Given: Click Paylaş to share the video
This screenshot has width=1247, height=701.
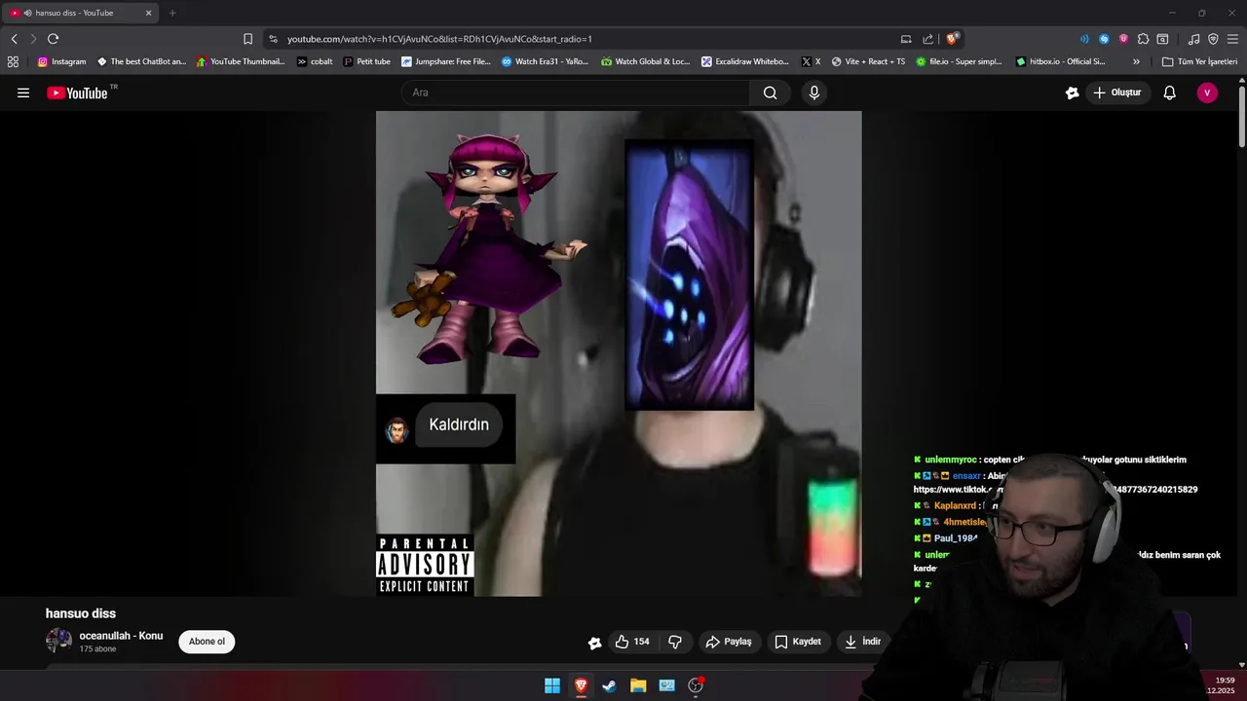Looking at the screenshot, I should tap(729, 642).
